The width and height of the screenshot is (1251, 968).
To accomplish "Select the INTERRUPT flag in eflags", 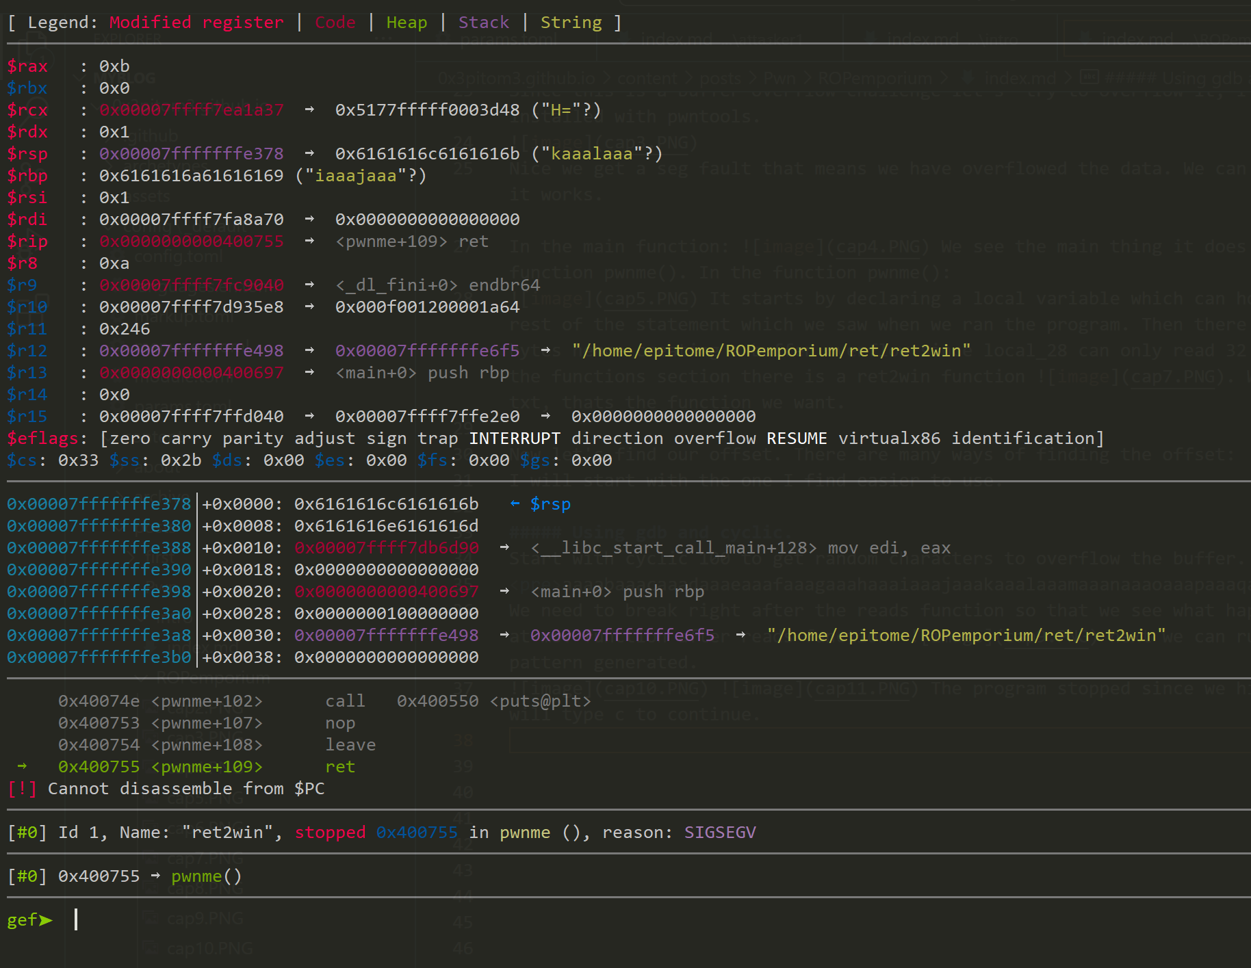I will (515, 439).
